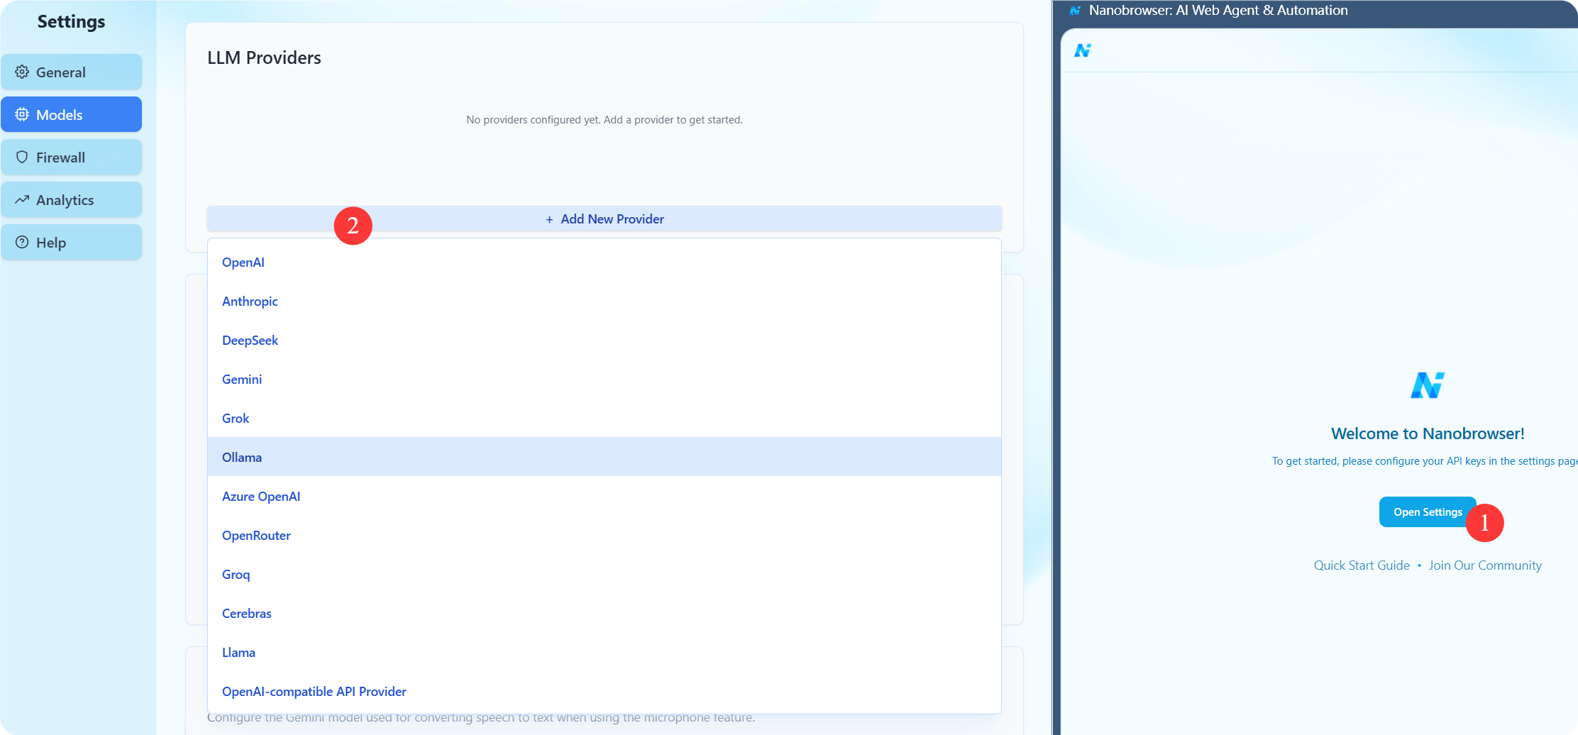The image size is (1578, 735).
Task: Click the Nanobrowser logo in side panel header
Action: point(1082,50)
